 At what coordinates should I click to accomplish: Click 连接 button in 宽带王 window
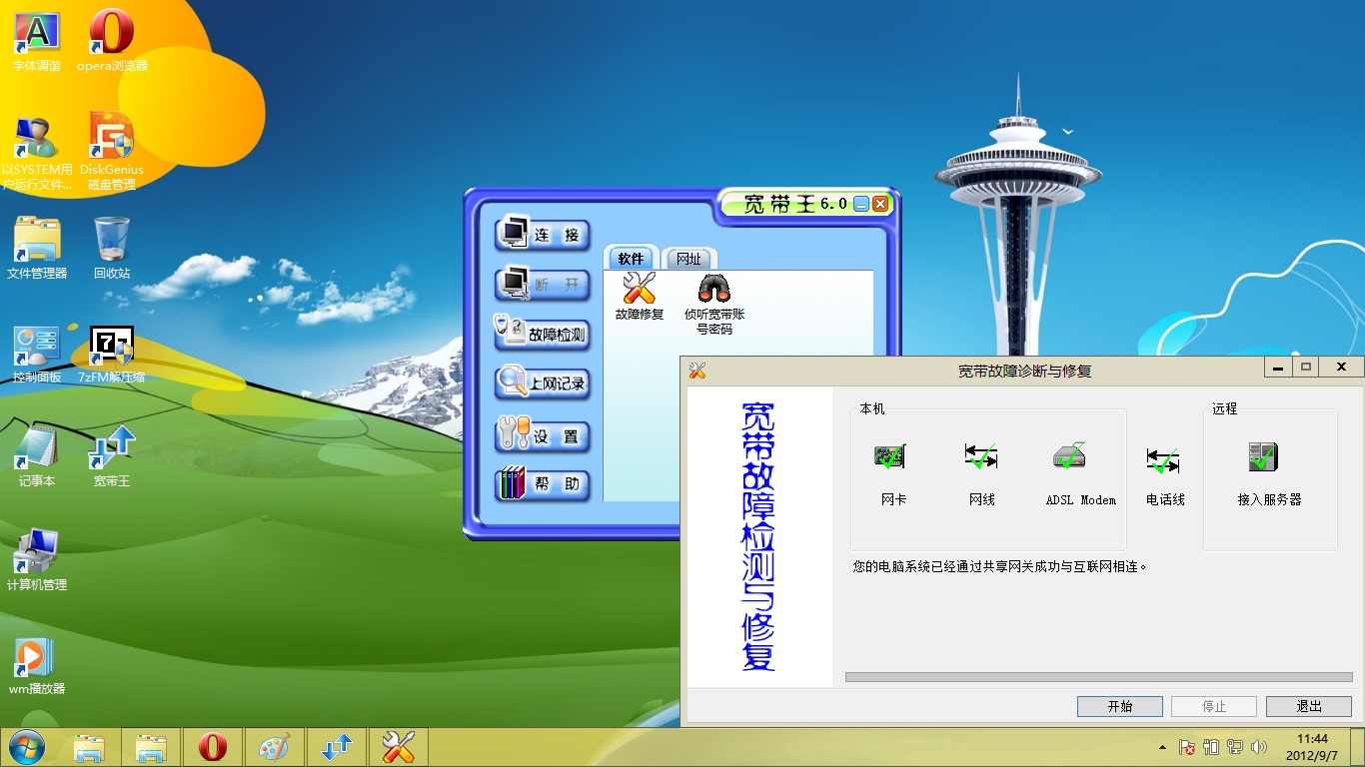tap(543, 236)
